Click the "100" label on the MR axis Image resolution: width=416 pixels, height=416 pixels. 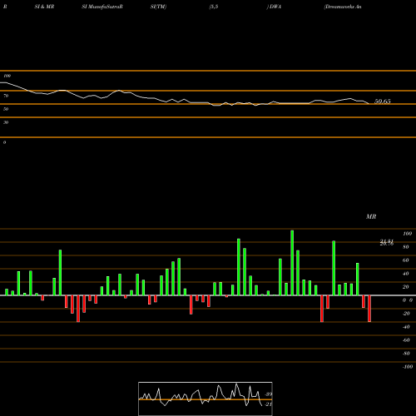[407, 234]
